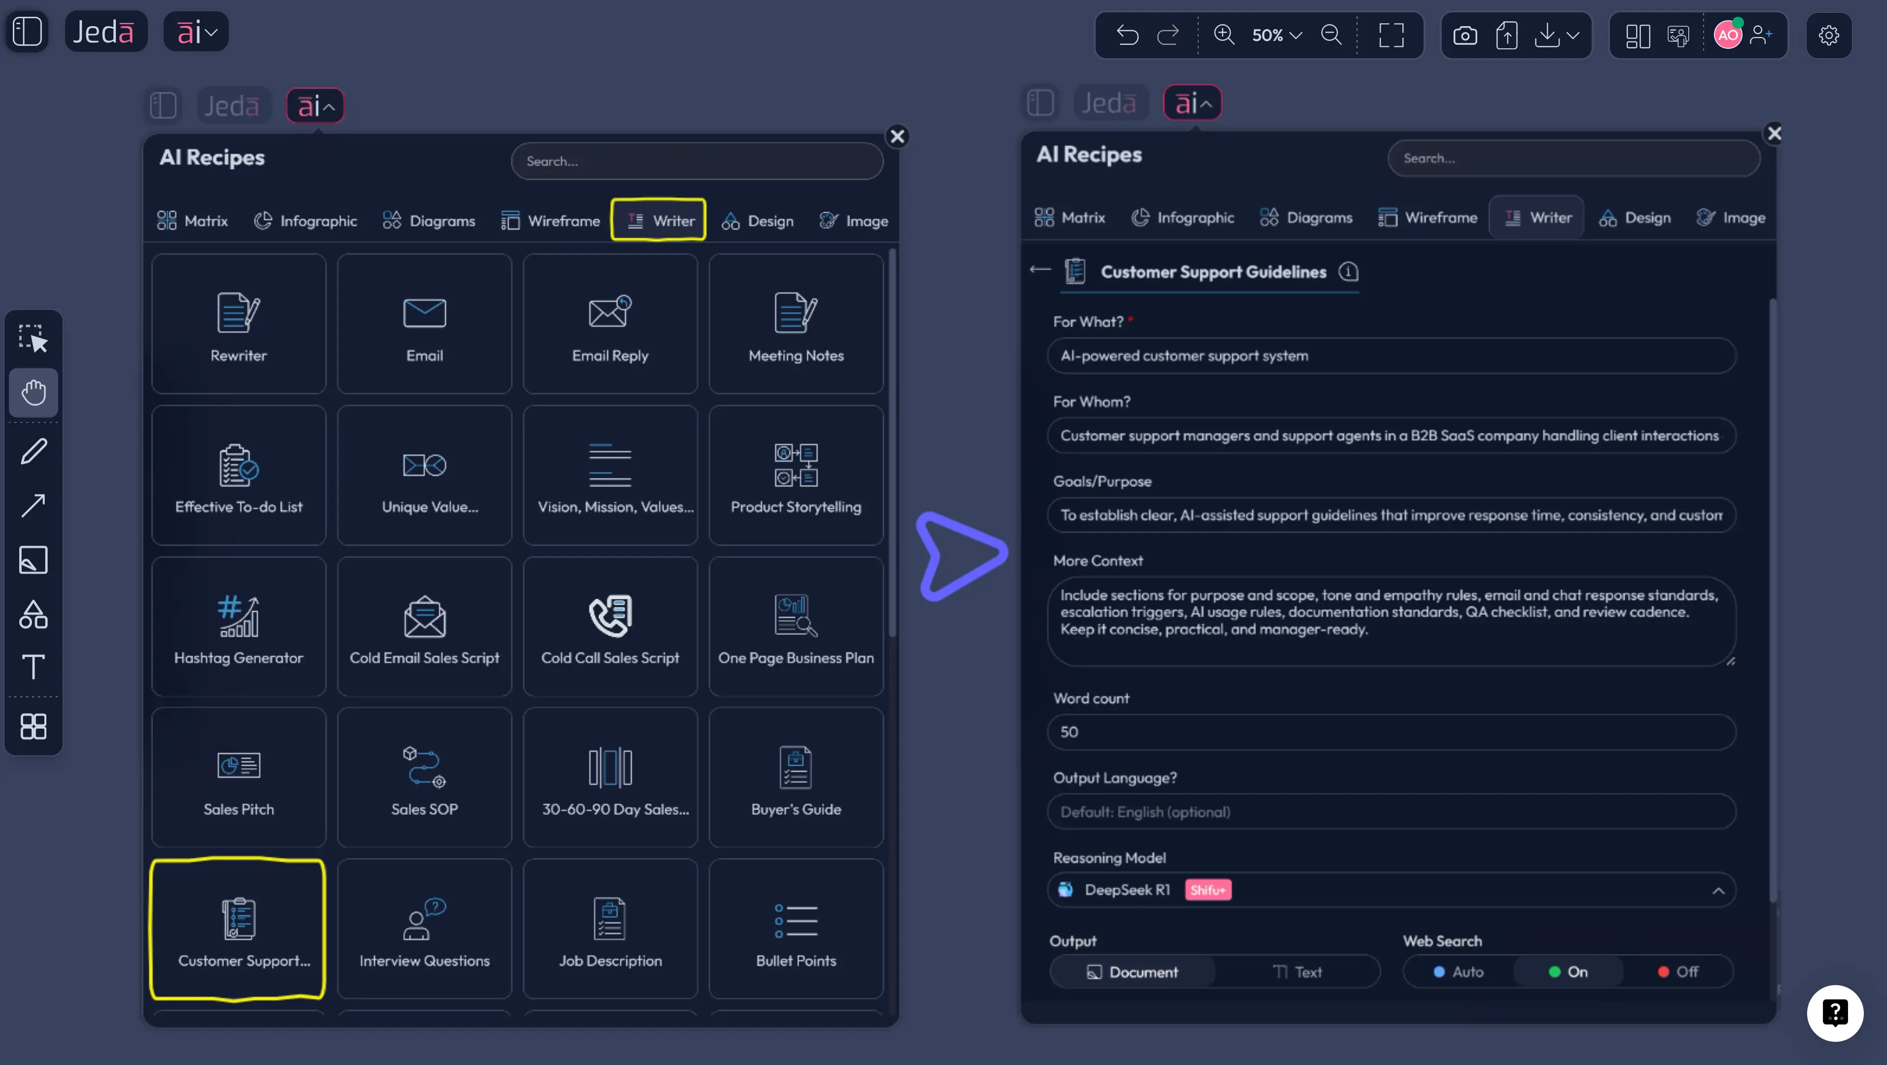The height and width of the screenshot is (1065, 1887).
Task: Click the More Context text area
Action: (1392, 622)
